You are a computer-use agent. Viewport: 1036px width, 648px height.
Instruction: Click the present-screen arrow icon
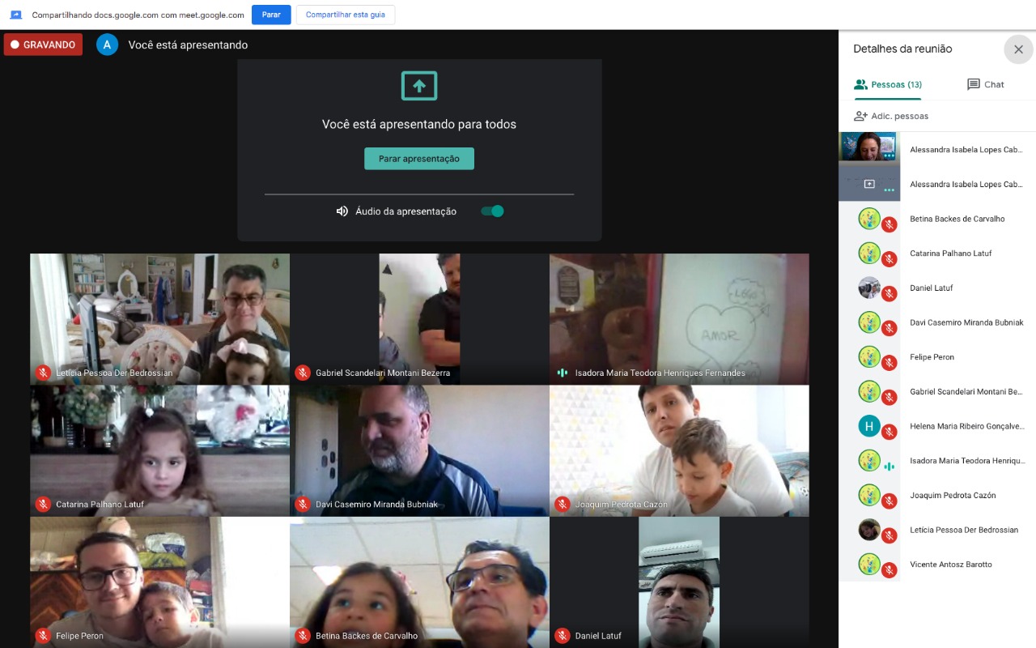(x=419, y=86)
